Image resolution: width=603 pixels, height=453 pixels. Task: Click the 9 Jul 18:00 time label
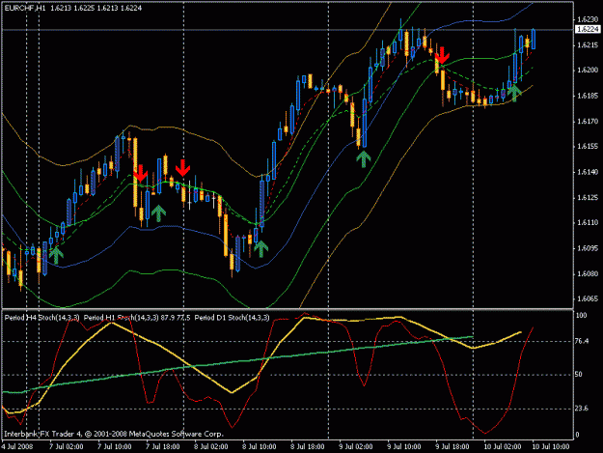[452, 446]
